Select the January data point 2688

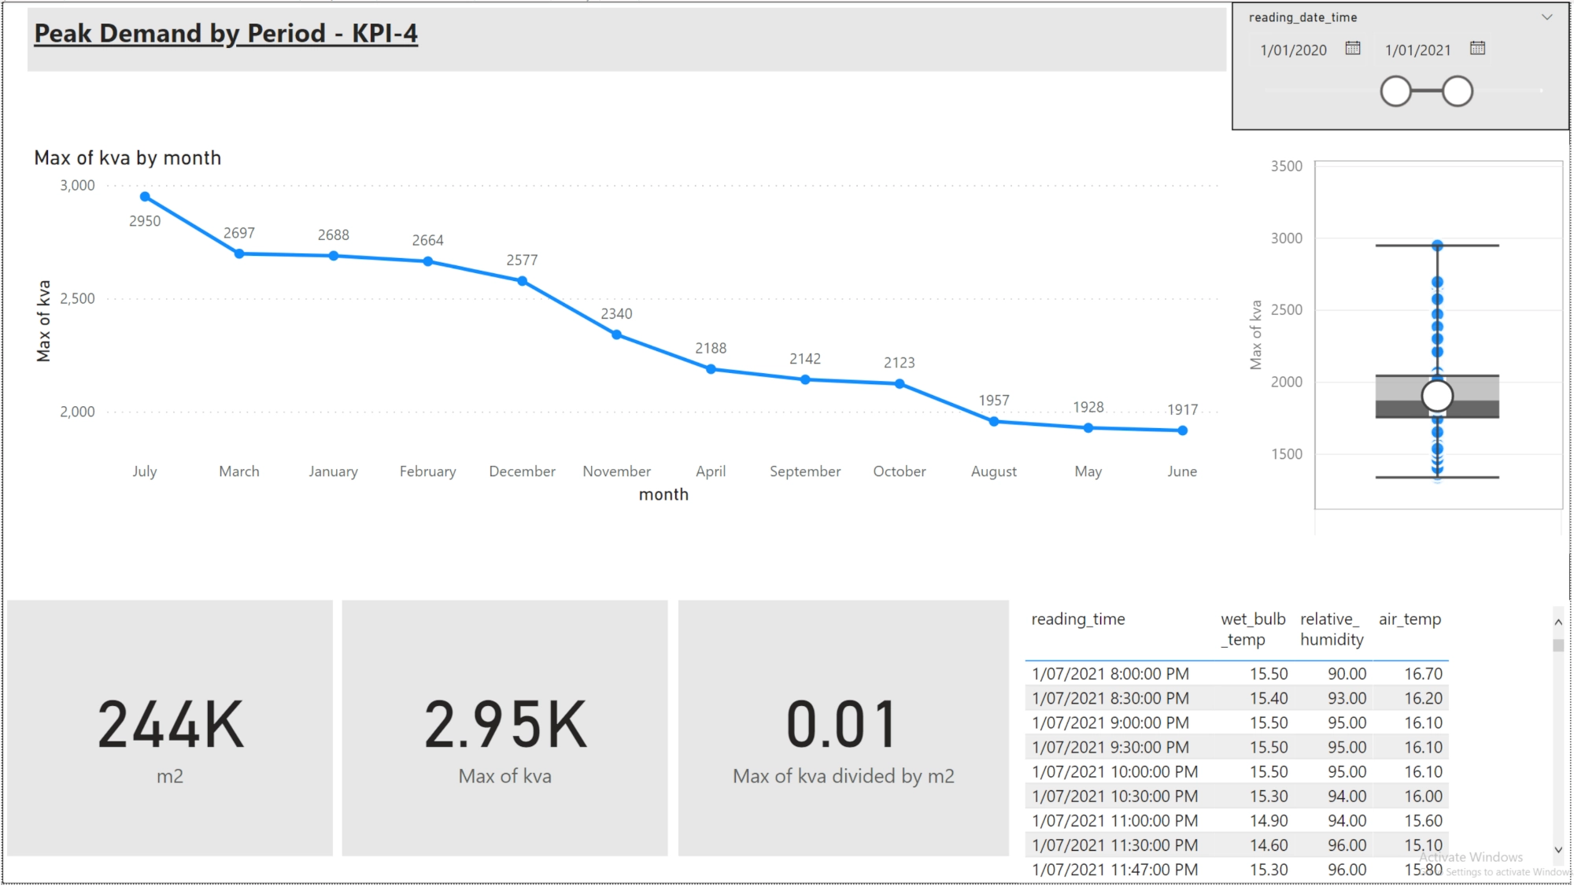pos(334,256)
